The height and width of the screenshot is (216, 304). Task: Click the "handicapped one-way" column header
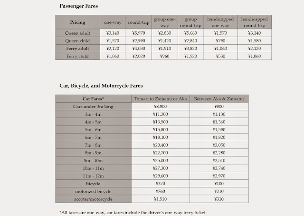219,22
